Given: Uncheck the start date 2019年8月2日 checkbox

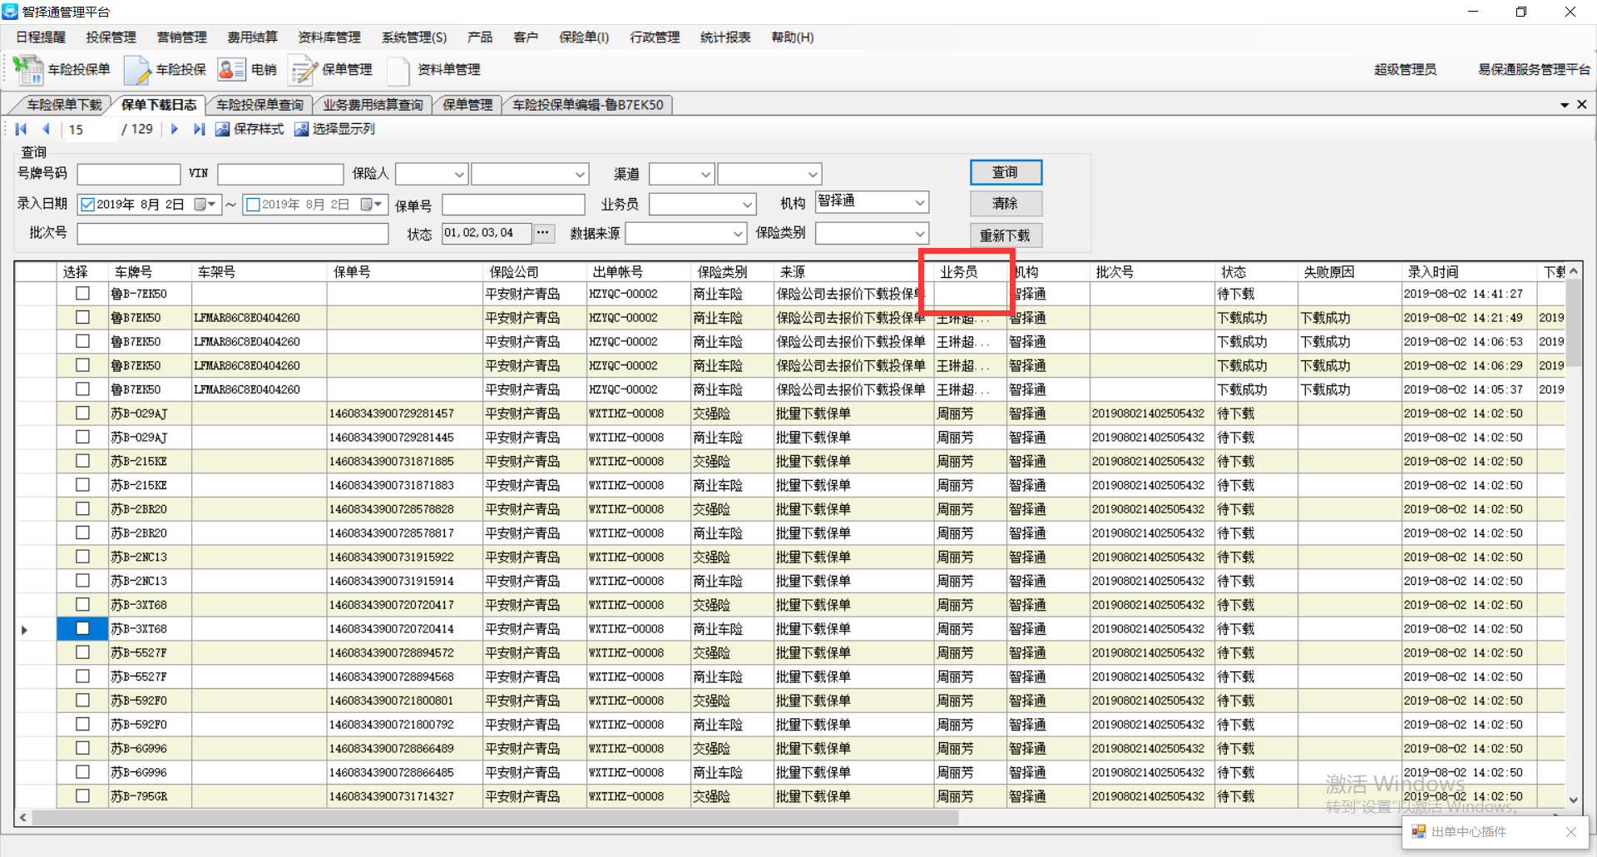Looking at the screenshot, I should [x=87, y=205].
